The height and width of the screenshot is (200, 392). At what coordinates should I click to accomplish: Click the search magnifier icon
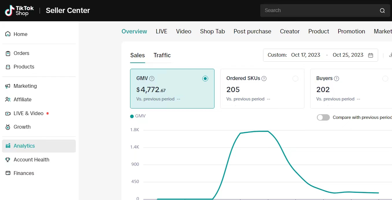[x=382, y=11]
